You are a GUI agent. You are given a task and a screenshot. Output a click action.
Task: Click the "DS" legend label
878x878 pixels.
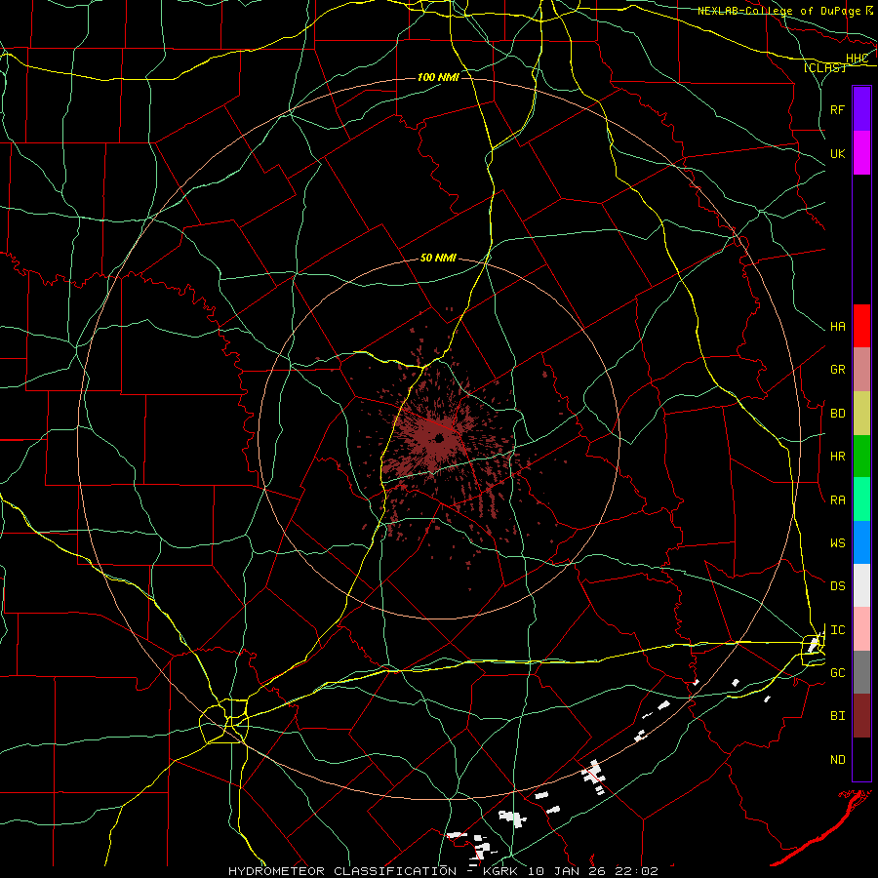click(x=837, y=586)
